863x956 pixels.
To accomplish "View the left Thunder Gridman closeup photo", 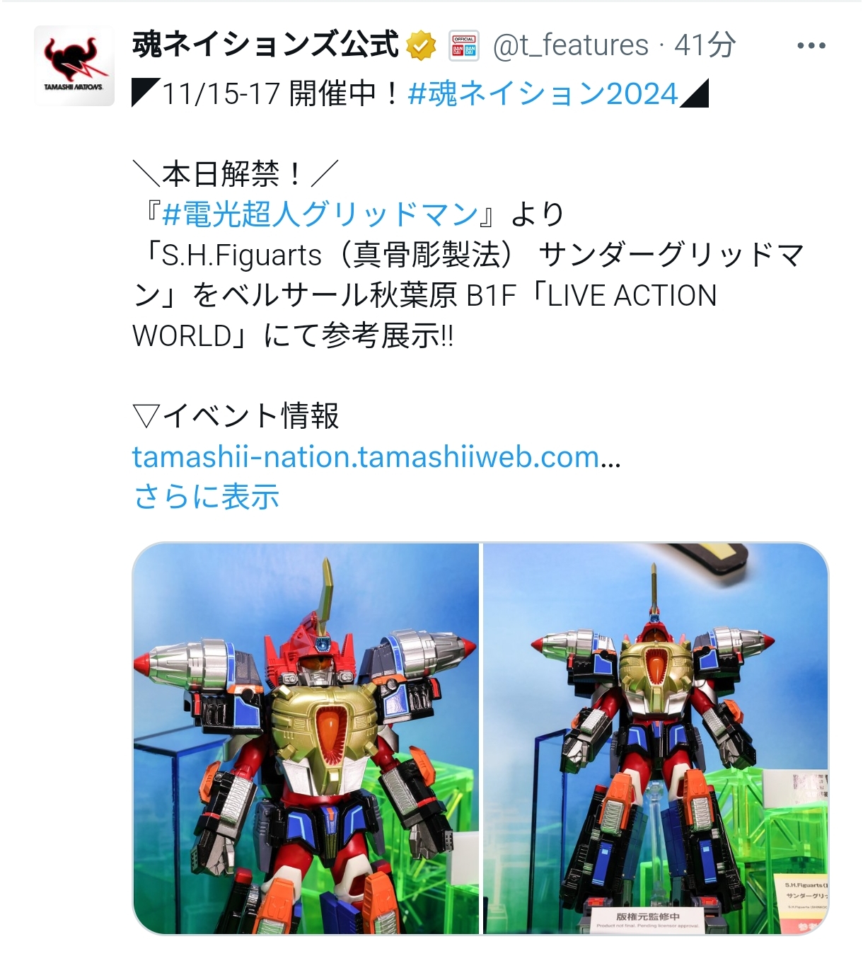I will coord(306,739).
